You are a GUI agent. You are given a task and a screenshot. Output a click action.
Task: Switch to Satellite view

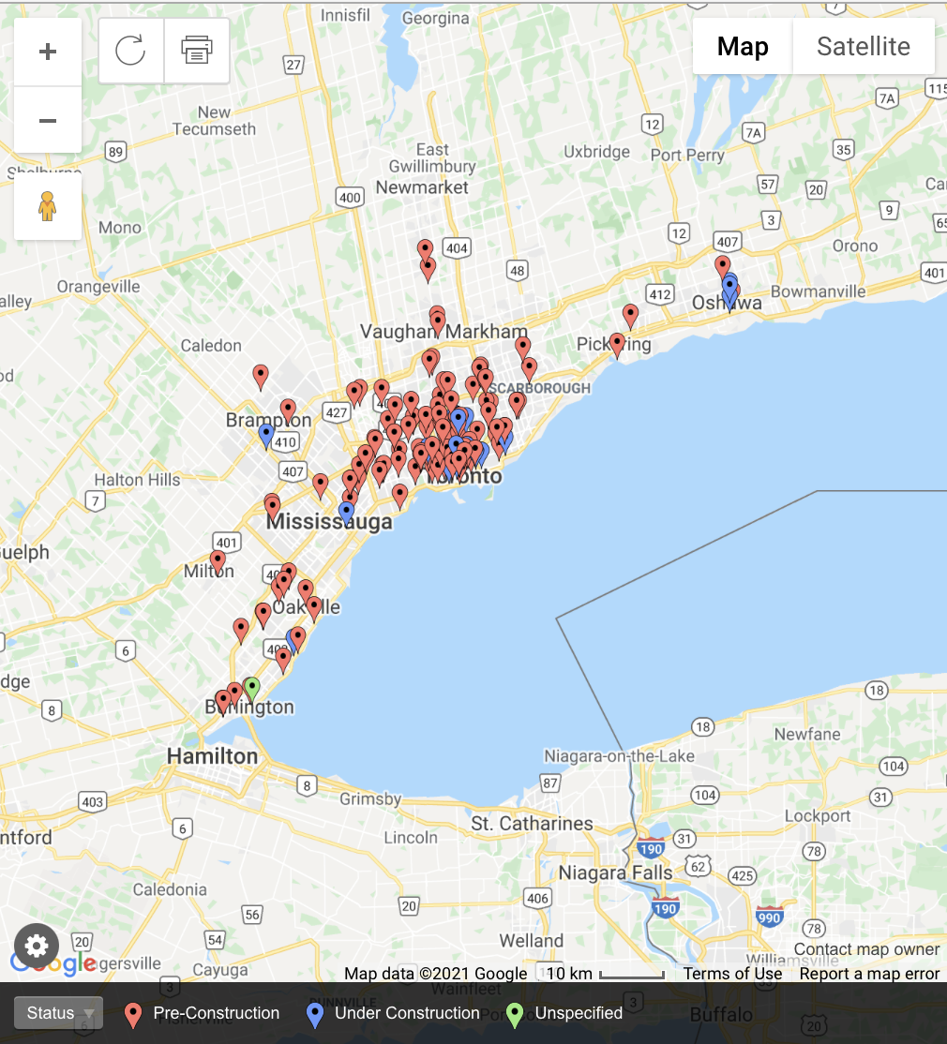[x=863, y=47]
